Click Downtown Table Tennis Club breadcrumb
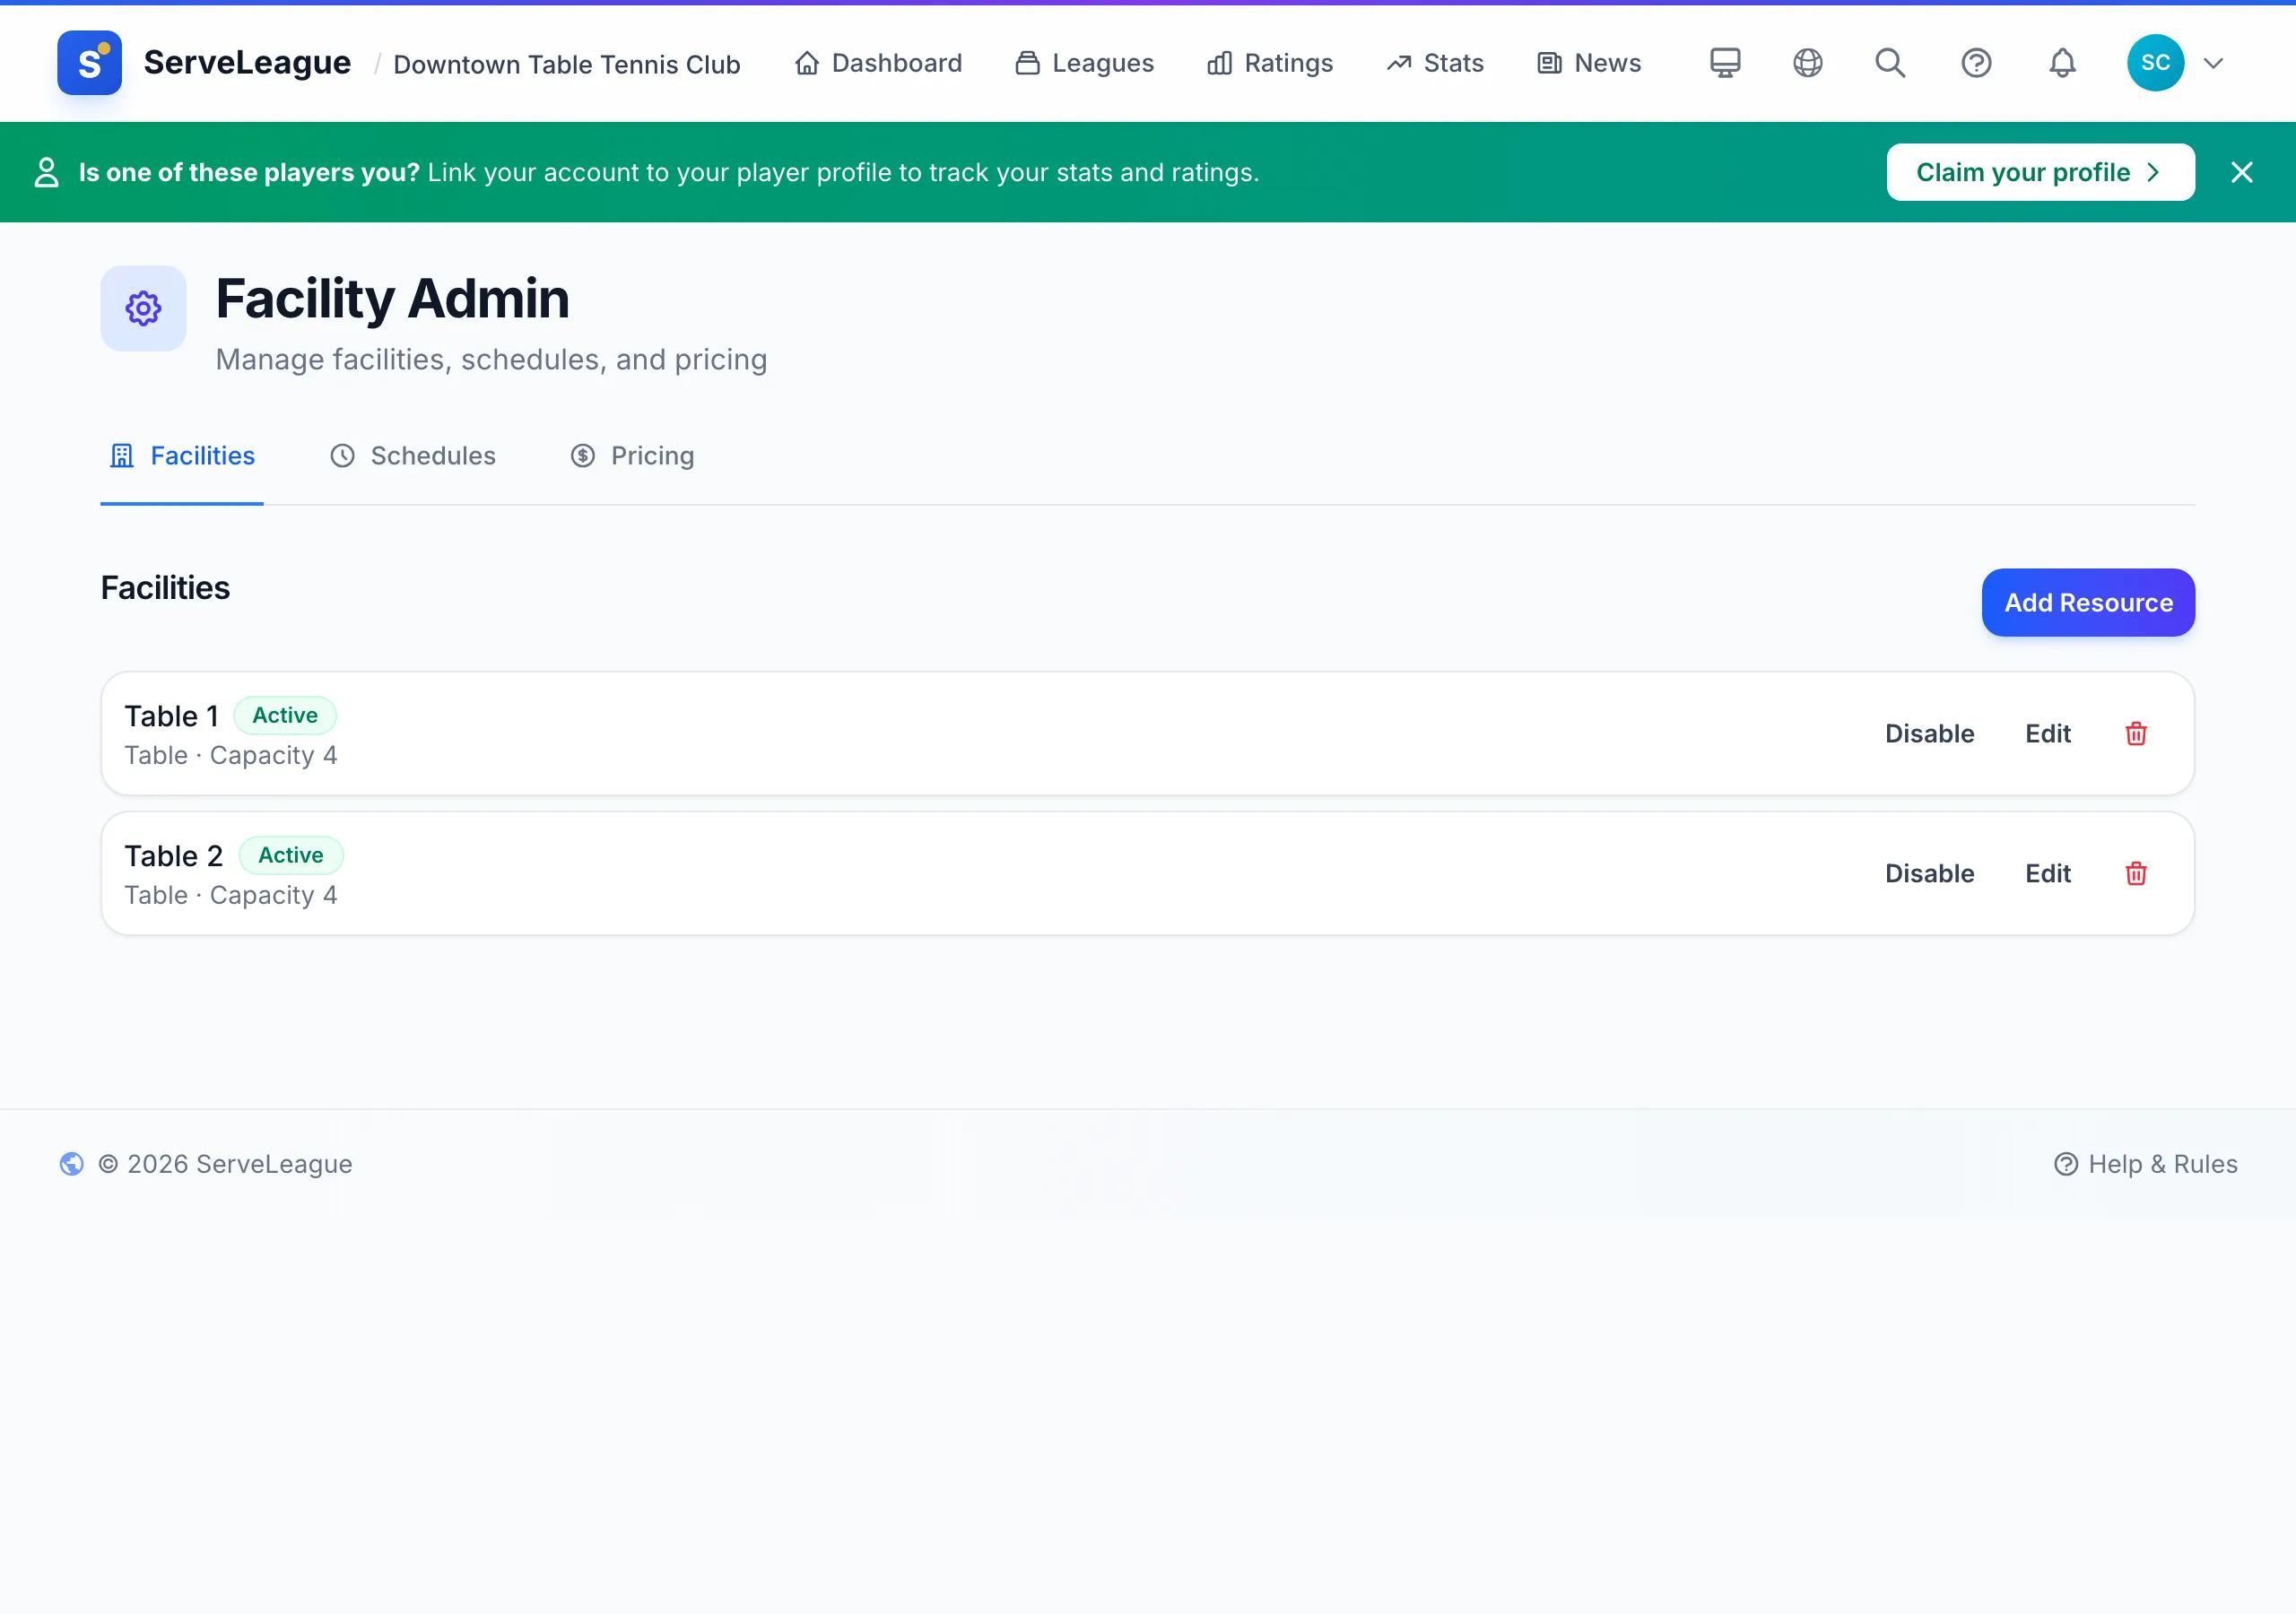Image resolution: width=2296 pixels, height=1614 pixels. [567, 64]
